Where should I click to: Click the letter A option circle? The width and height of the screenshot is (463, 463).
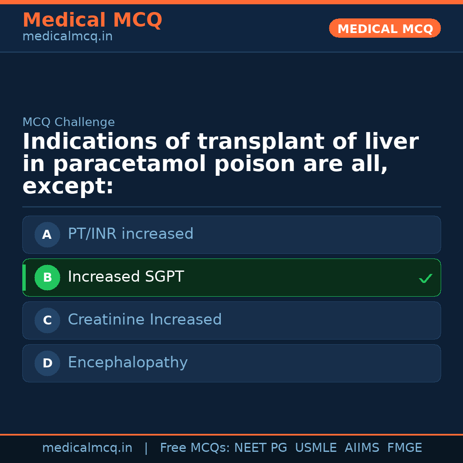(x=47, y=235)
